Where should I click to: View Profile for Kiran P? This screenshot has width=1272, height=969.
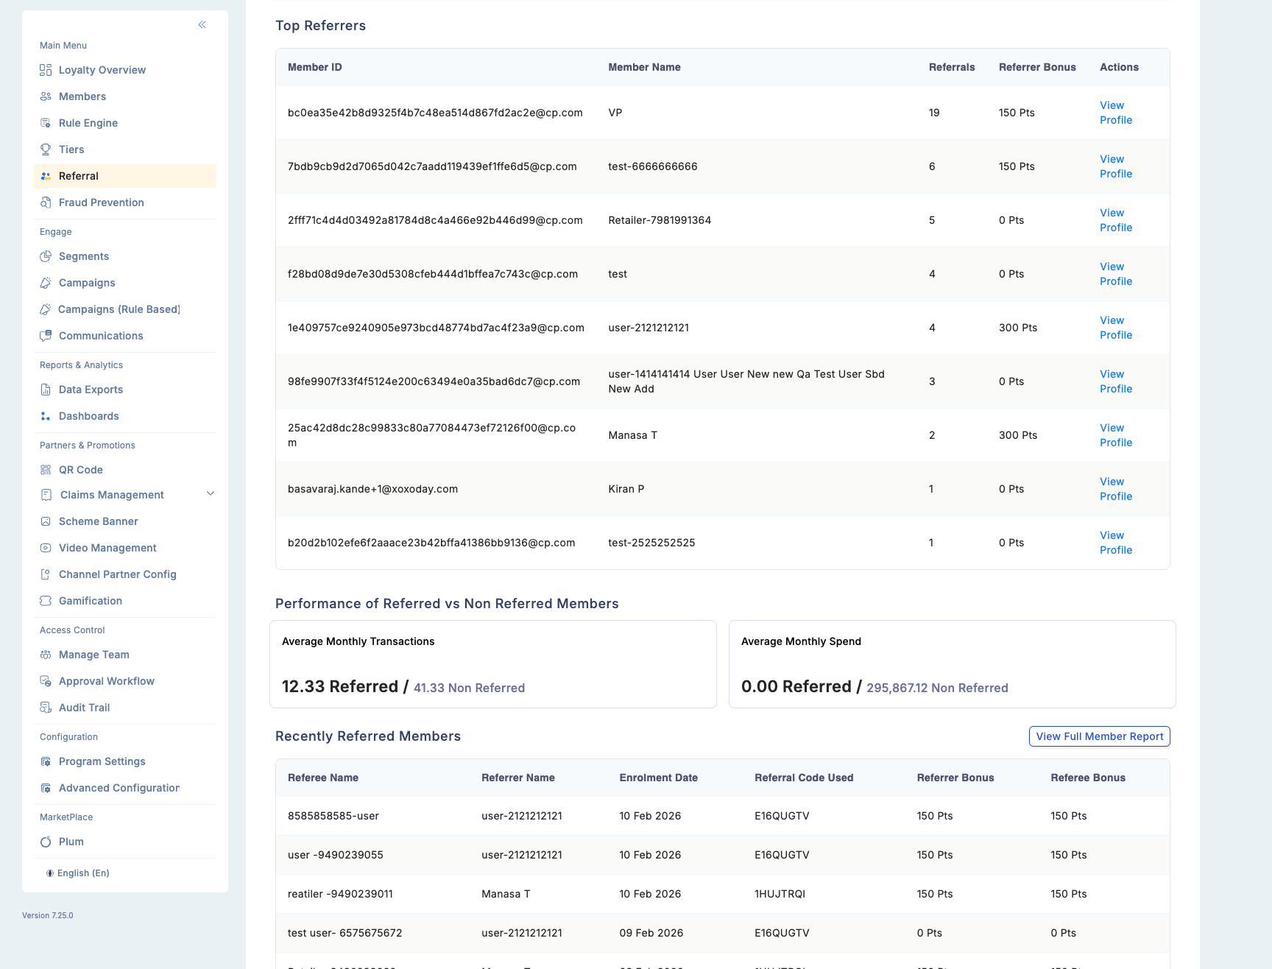[1116, 489]
